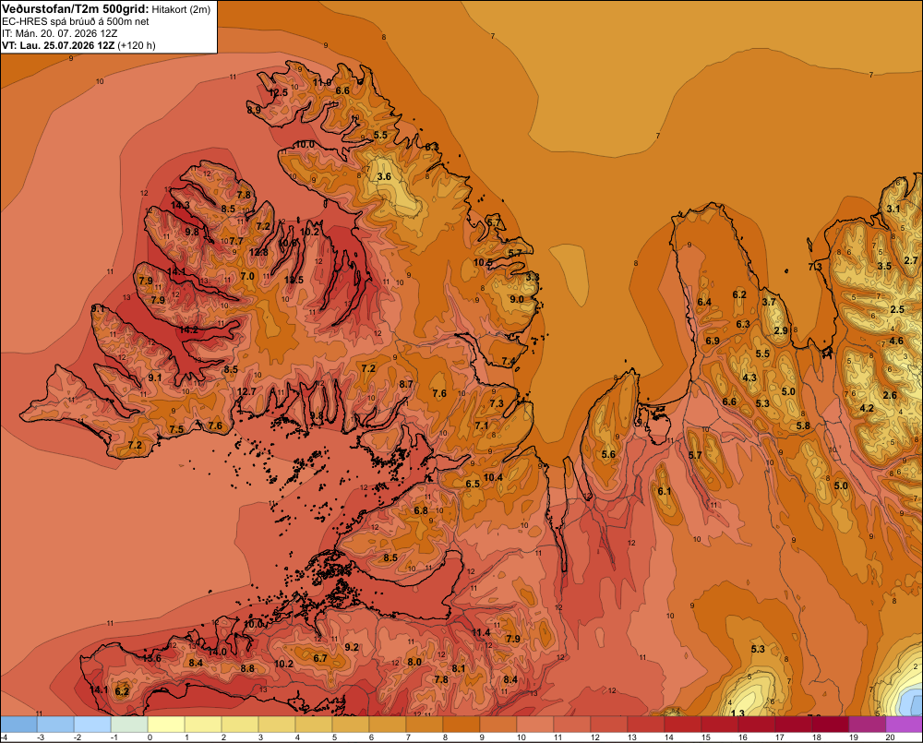Select the 14.3 temperature value
This screenshot has width=923, height=743.
pyautogui.click(x=180, y=205)
